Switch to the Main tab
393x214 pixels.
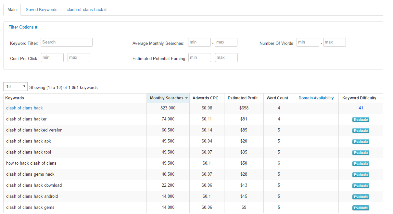point(12,9)
